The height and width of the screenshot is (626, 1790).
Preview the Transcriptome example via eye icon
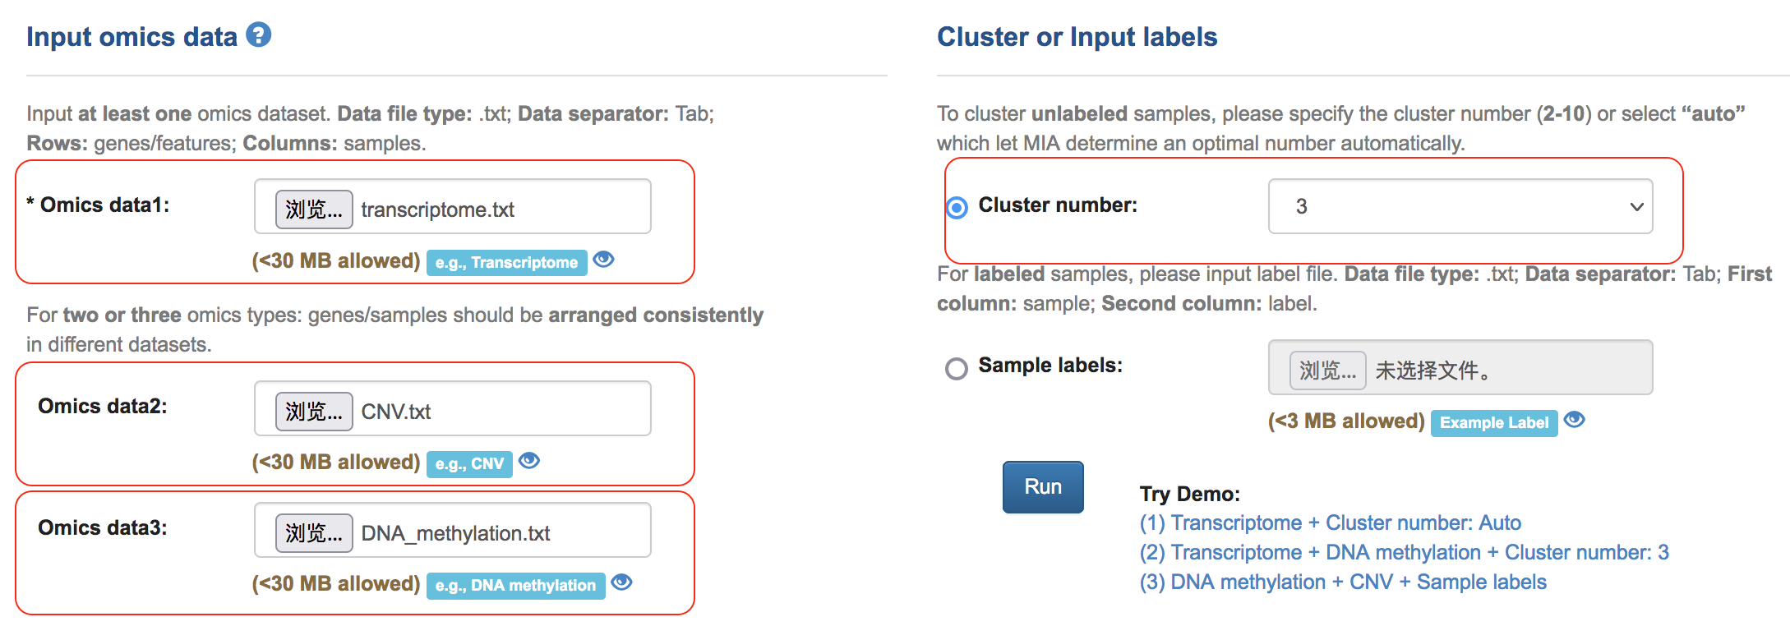tap(604, 260)
